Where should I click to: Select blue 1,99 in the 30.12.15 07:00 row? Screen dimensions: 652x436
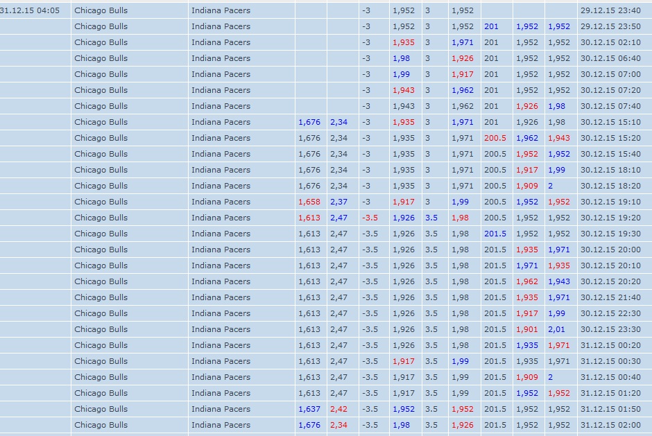401,74
